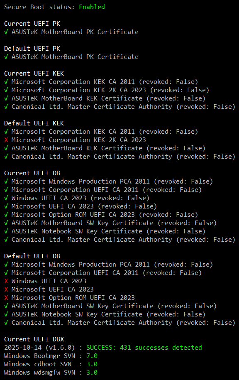Click the red-X "Microsoft Option ROM UEFI CA 2023" line
239x380 pixels.
(69, 298)
